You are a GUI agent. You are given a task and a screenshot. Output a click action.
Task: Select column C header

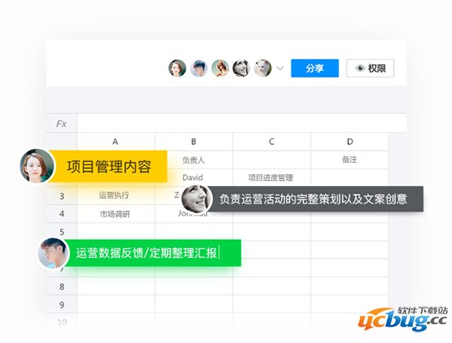pos(271,141)
